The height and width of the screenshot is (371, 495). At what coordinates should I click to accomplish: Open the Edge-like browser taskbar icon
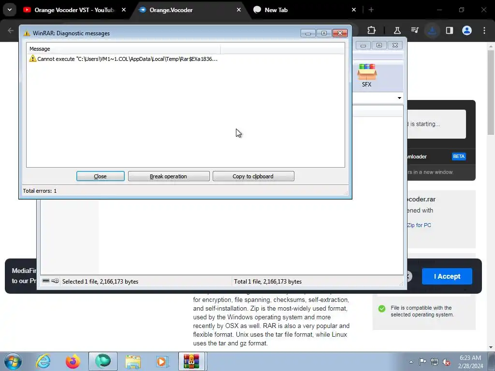tap(103, 361)
